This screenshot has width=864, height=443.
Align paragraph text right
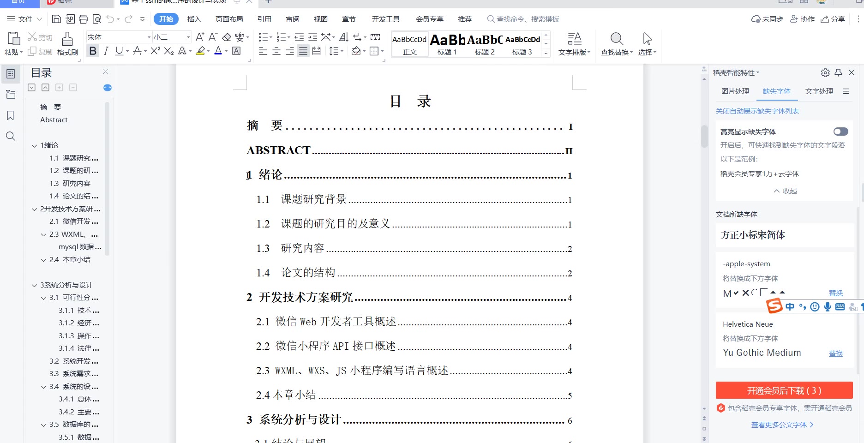[x=290, y=51]
